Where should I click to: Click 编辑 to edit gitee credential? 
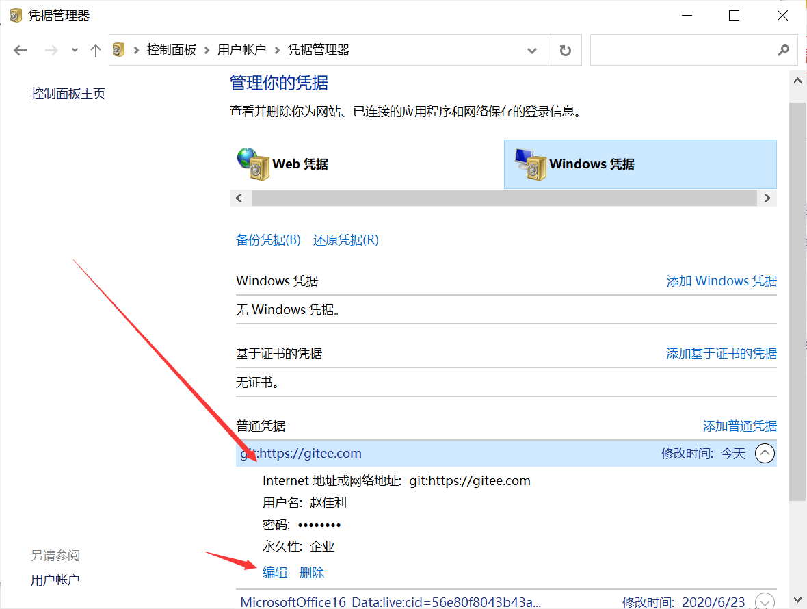pyautogui.click(x=275, y=573)
